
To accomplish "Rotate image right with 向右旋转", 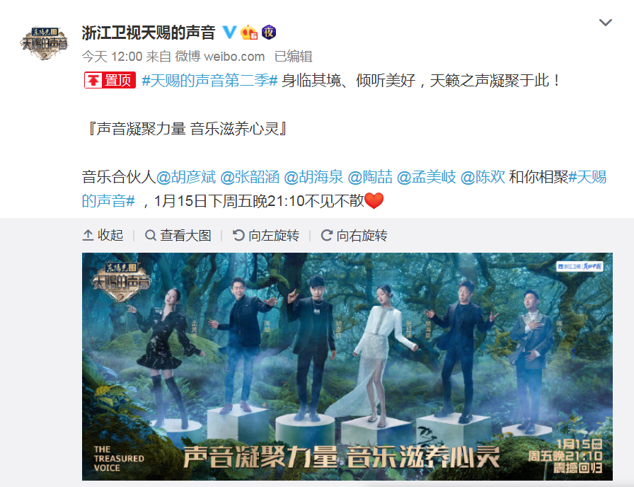I will coord(354,235).
